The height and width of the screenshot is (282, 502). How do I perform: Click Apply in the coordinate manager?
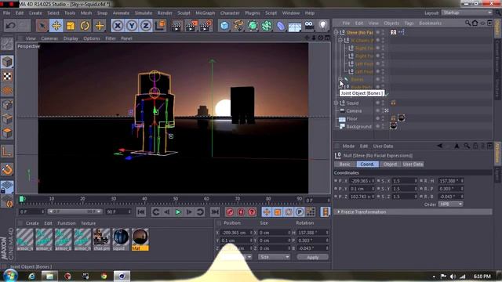(312, 257)
